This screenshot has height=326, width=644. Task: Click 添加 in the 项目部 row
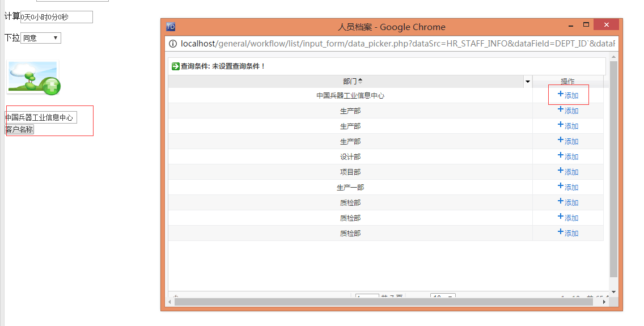click(x=567, y=172)
